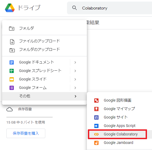Expand Google スプレッドシート submenu arrow
This screenshot has width=152, height=150.
coord(75,71)
